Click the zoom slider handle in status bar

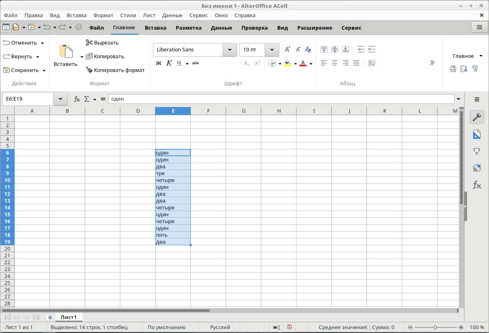[435, 327]
